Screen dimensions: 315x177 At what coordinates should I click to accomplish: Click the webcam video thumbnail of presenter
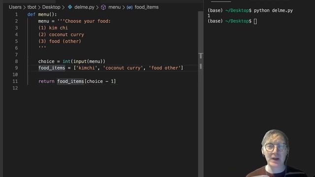(276, 153)
